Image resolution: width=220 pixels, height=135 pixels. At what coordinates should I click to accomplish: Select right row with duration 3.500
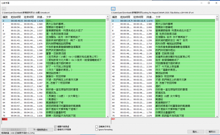(163, 96)
